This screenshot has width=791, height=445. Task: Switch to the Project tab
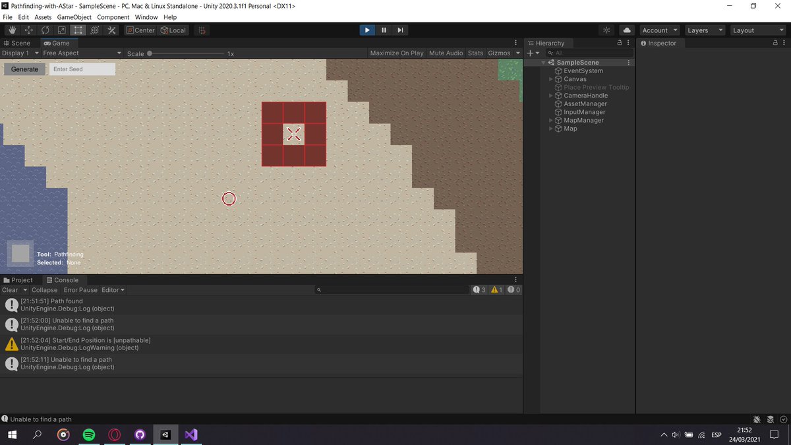click(x=18, y=280)
